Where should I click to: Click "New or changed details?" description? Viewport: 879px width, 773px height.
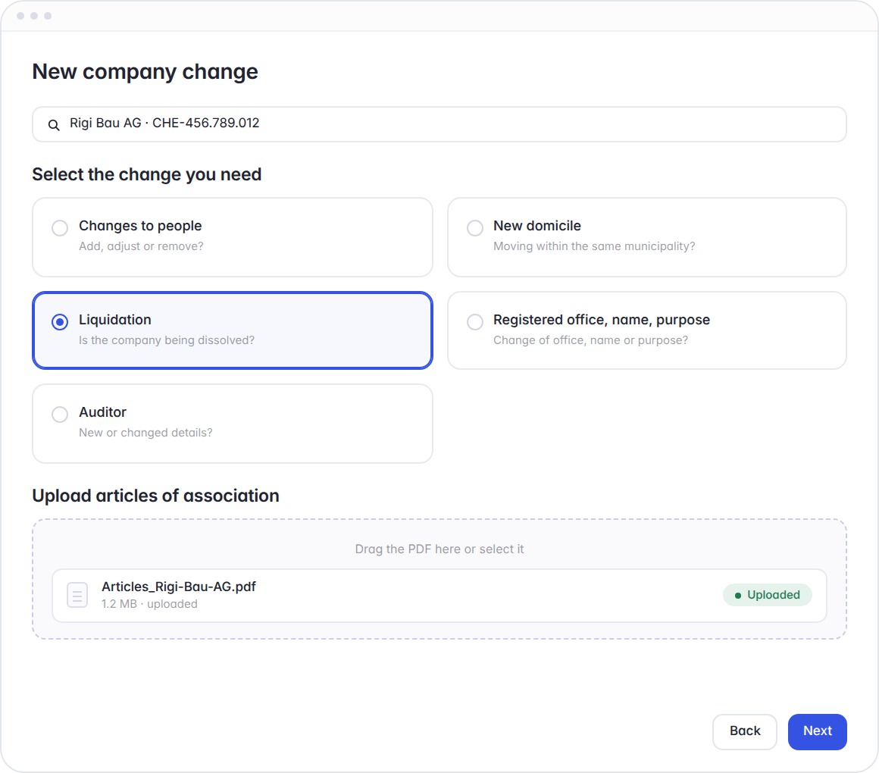pyautogui.click(x=145, y=433)
